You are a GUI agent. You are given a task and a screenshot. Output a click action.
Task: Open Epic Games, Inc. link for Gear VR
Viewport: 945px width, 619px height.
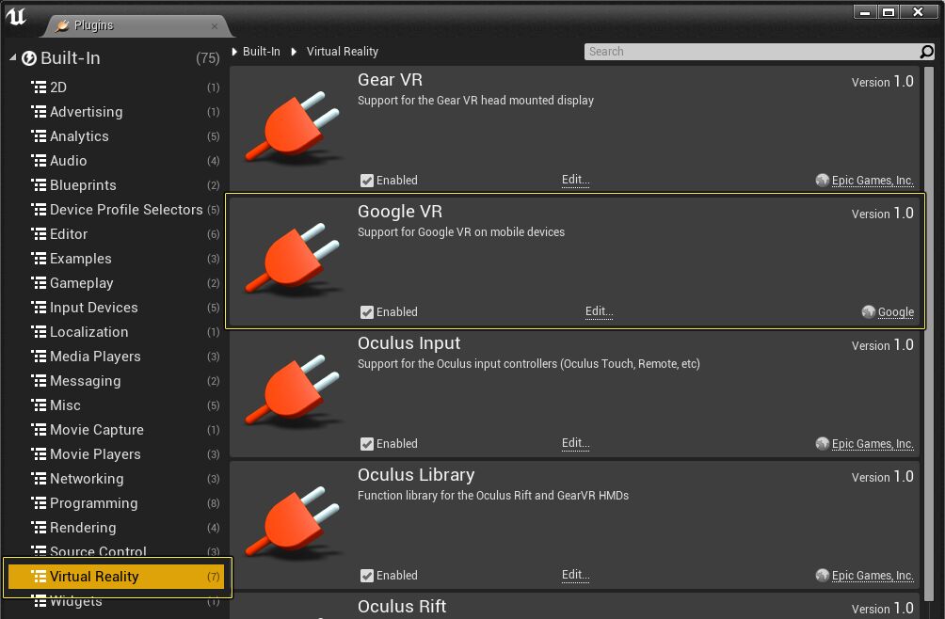pos(873,181)
